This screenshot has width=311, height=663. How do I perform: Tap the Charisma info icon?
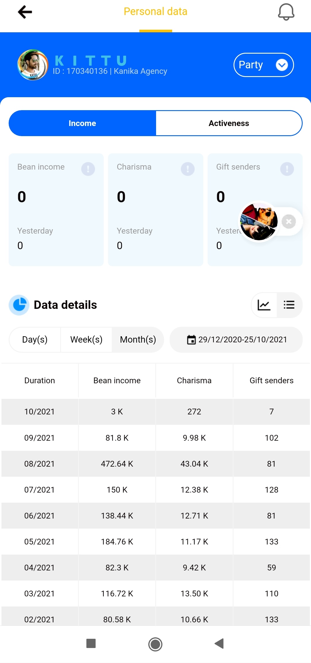(x=187, y=169)
